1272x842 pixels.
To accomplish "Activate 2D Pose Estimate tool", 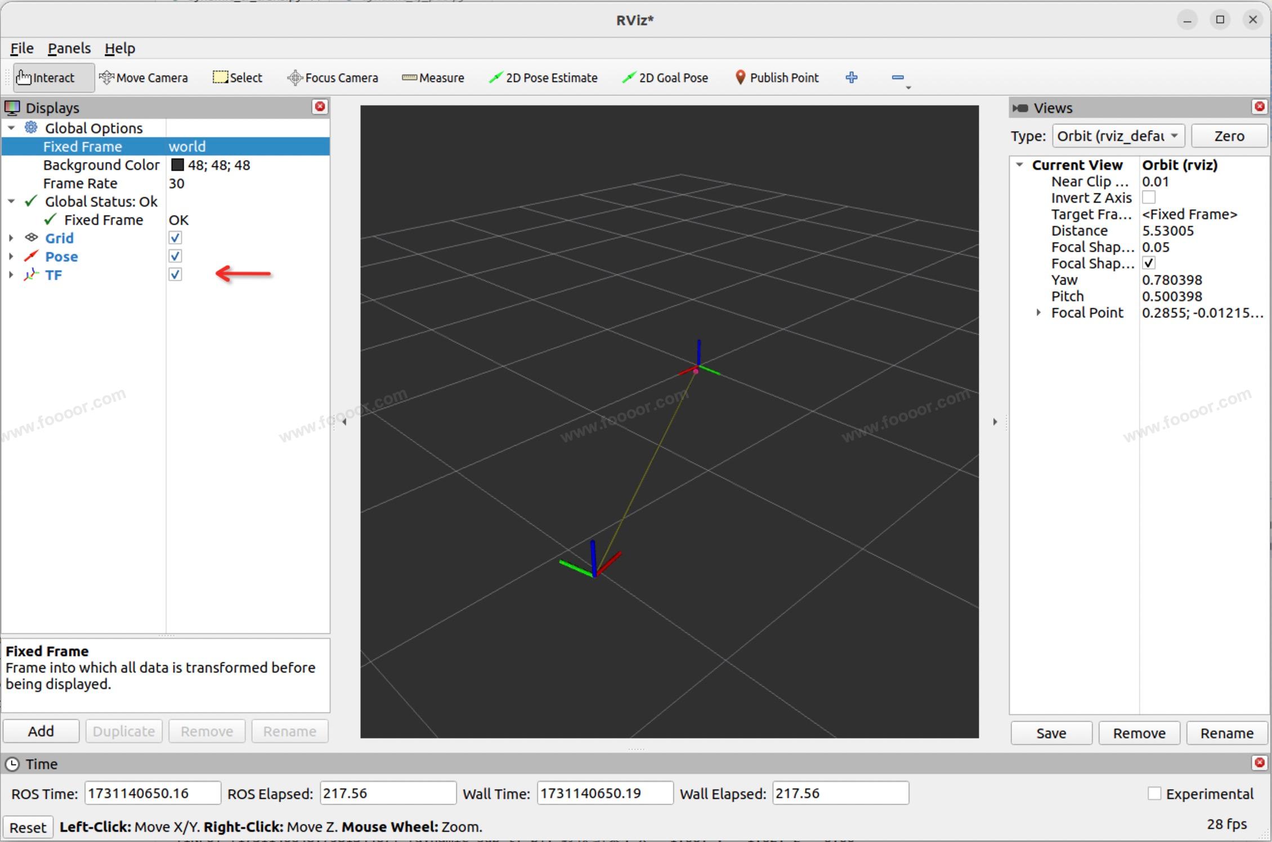I will pyautogui.click(x=543, y=78).
